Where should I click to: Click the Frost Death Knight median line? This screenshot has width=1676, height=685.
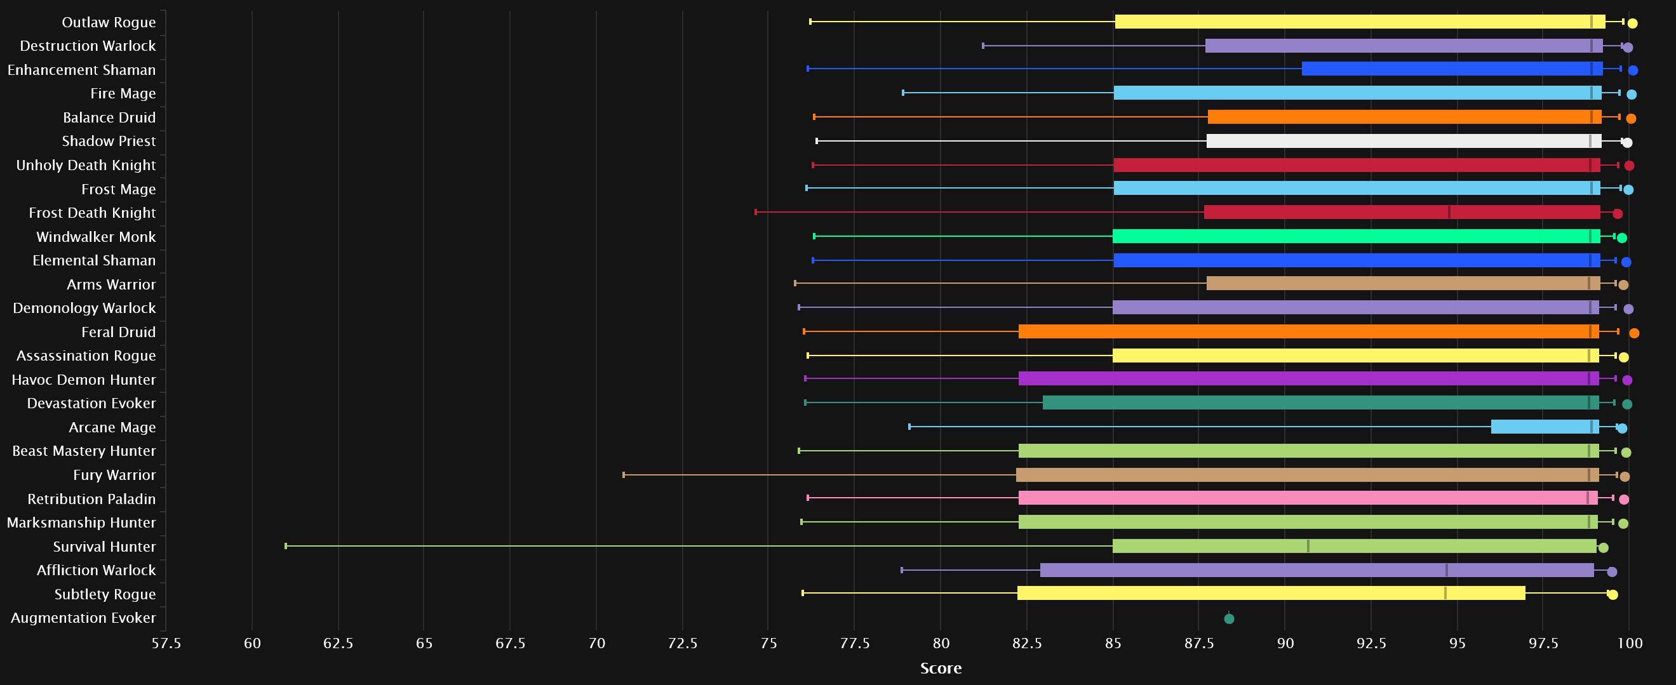click(x=1449, y=212)
